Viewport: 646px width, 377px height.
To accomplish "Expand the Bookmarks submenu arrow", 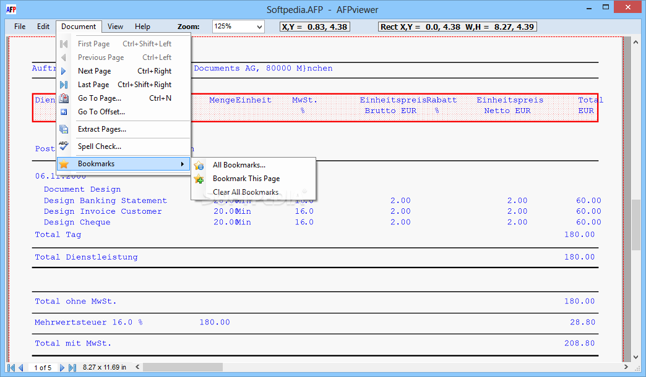I will [x=182, y=164].
